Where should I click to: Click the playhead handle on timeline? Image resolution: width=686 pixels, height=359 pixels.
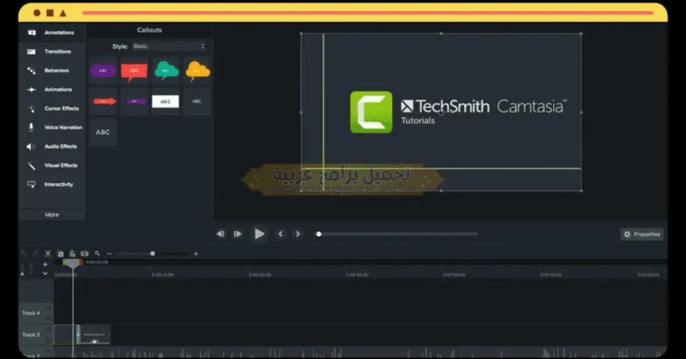(x=72, y=264)
